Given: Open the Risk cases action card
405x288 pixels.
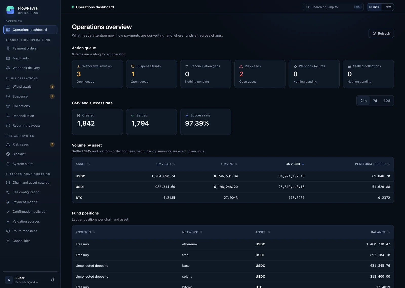Looking at the screenshot, I should click(x=260, y=74).
